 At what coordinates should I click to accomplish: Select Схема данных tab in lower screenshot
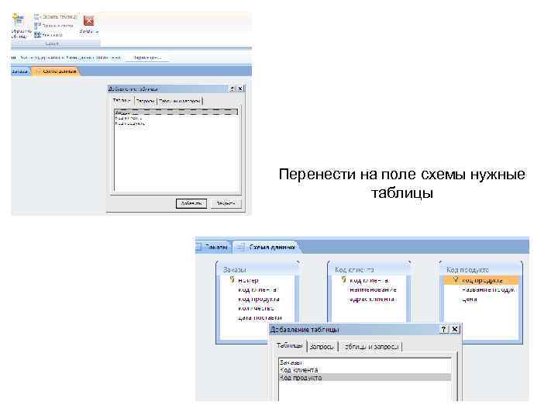pyautogui.click(x=267, y=247)
